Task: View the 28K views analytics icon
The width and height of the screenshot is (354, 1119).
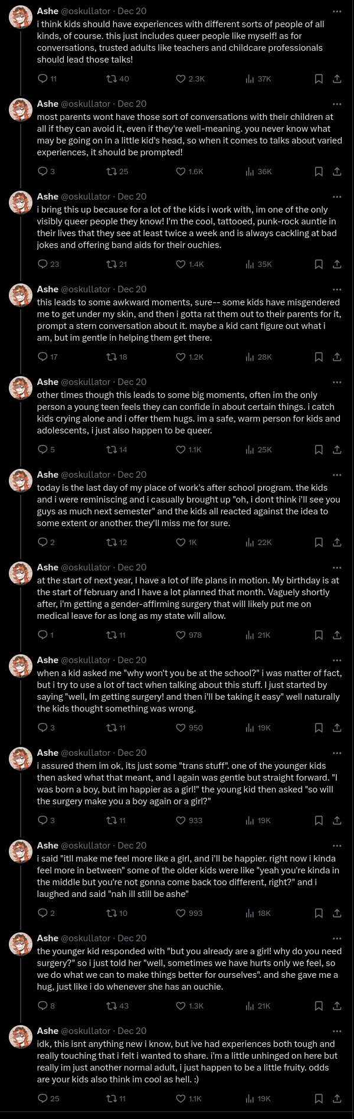Action: [250, 357]
